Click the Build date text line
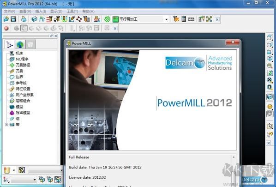The height and width of the screenshot is (187, 276). pos(105,167)
